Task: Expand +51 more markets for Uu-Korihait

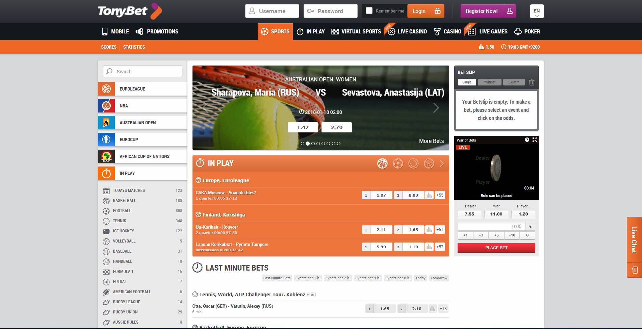Action: (440, 230)
